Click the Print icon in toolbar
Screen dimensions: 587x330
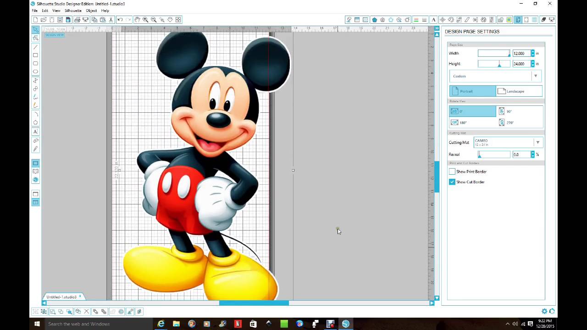[x=77, y=20]
